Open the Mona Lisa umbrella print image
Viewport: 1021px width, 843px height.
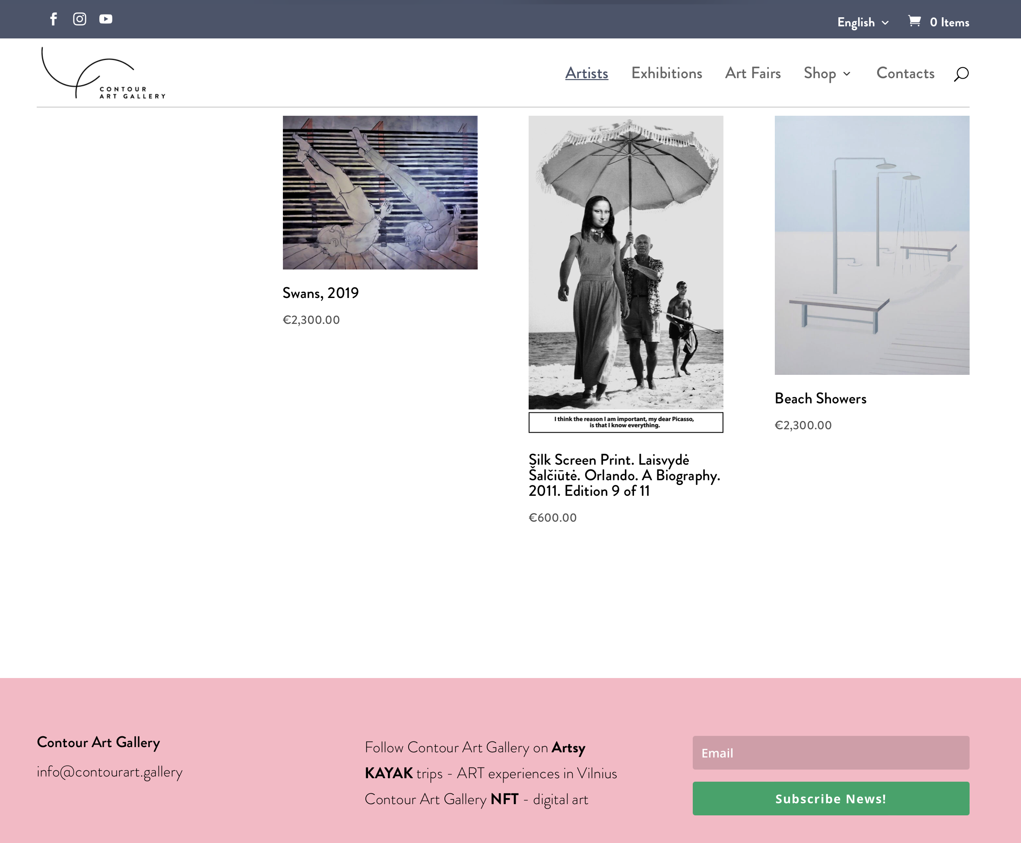click(x=626, y=274)
